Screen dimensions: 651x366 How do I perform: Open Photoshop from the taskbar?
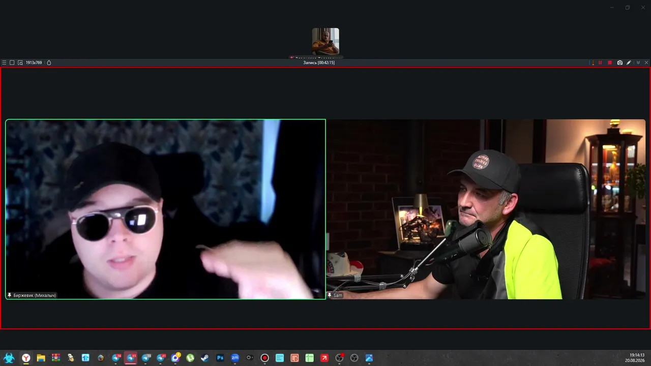pos(220,358)
